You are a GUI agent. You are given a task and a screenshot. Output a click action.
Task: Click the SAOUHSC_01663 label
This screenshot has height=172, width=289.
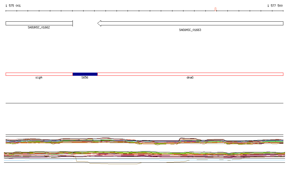tap(190, 30)
